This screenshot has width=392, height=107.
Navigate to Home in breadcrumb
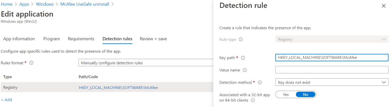[7, 4]
